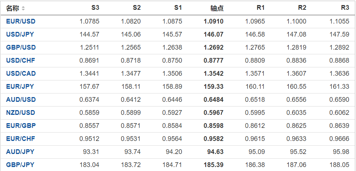Click the 轴点 pivot column header

(217, 8)
